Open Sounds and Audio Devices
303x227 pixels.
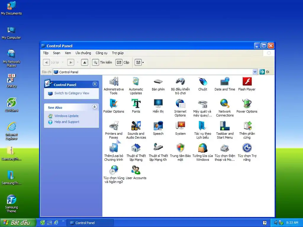136,130
